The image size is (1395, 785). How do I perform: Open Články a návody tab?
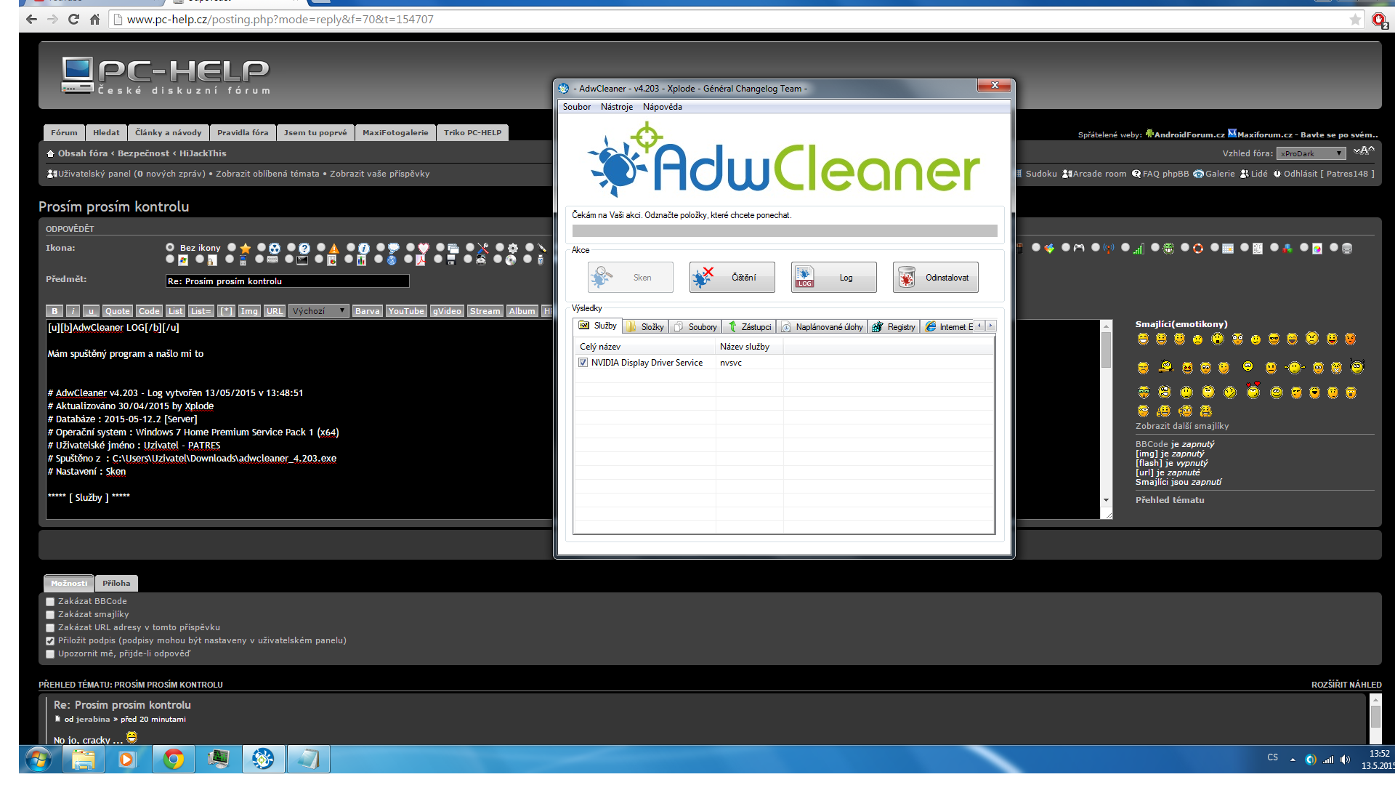pyautogui.click(x=169, y=132)
